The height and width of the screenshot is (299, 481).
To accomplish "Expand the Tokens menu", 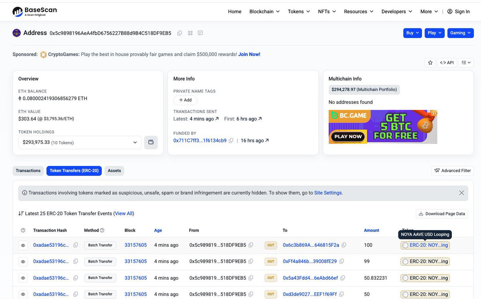I will (x=299, y=12).
